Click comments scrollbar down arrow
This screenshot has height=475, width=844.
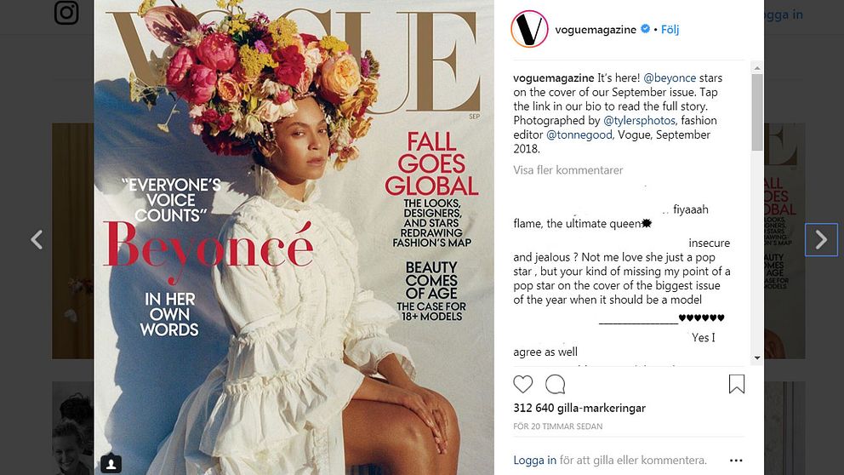pyautogui.click(x=757, y=358)
